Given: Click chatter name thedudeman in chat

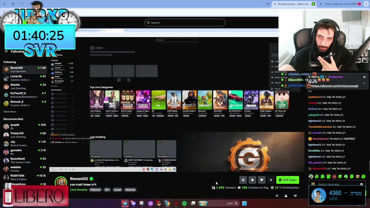Looking at the screenshot, I should pos(320,139).
